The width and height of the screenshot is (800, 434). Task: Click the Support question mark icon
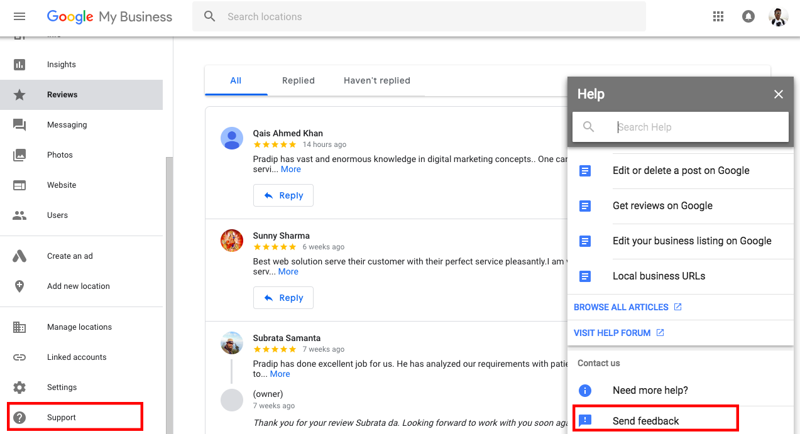(19, 418)
